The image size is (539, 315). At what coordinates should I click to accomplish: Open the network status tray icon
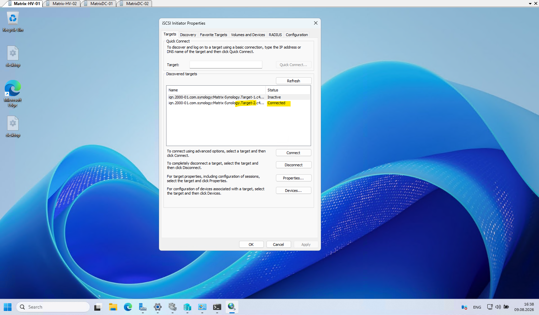[490, 307]
